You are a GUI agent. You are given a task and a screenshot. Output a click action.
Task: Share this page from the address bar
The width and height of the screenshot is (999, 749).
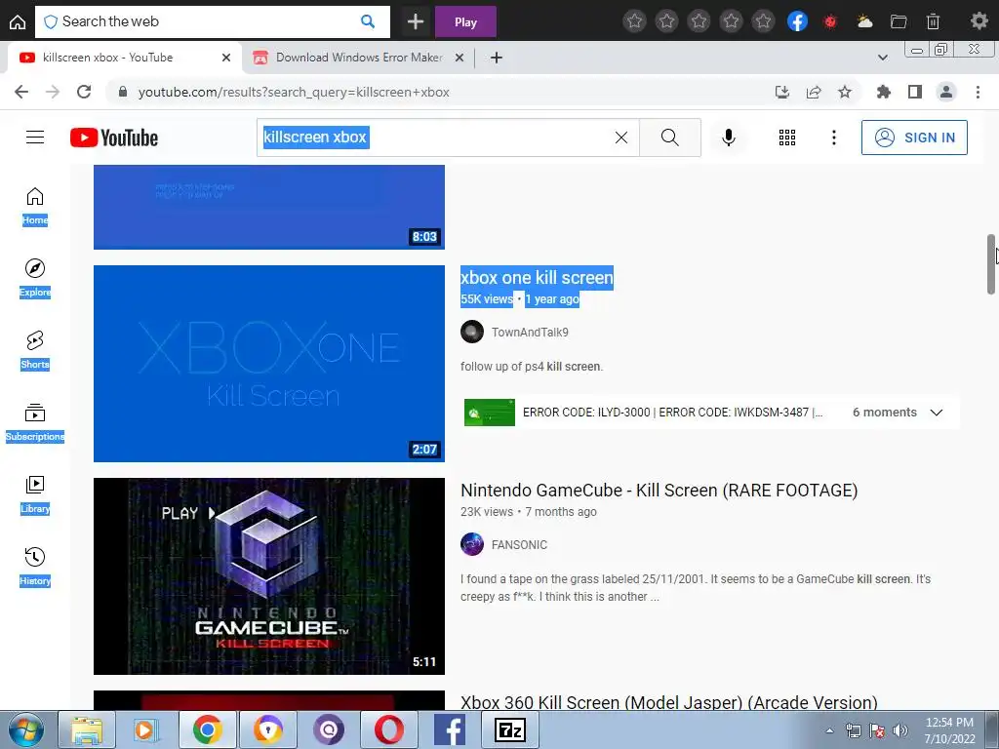coord(814,92)
